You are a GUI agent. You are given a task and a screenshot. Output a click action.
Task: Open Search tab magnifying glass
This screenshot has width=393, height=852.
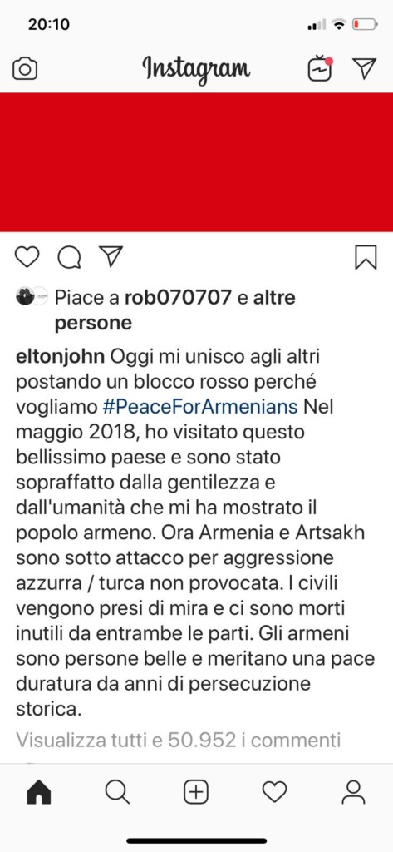coord(117,793)
